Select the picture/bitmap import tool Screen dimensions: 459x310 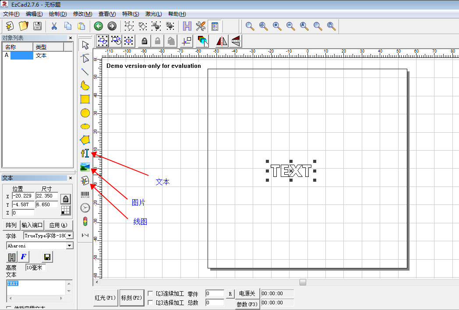click(85, 167)
